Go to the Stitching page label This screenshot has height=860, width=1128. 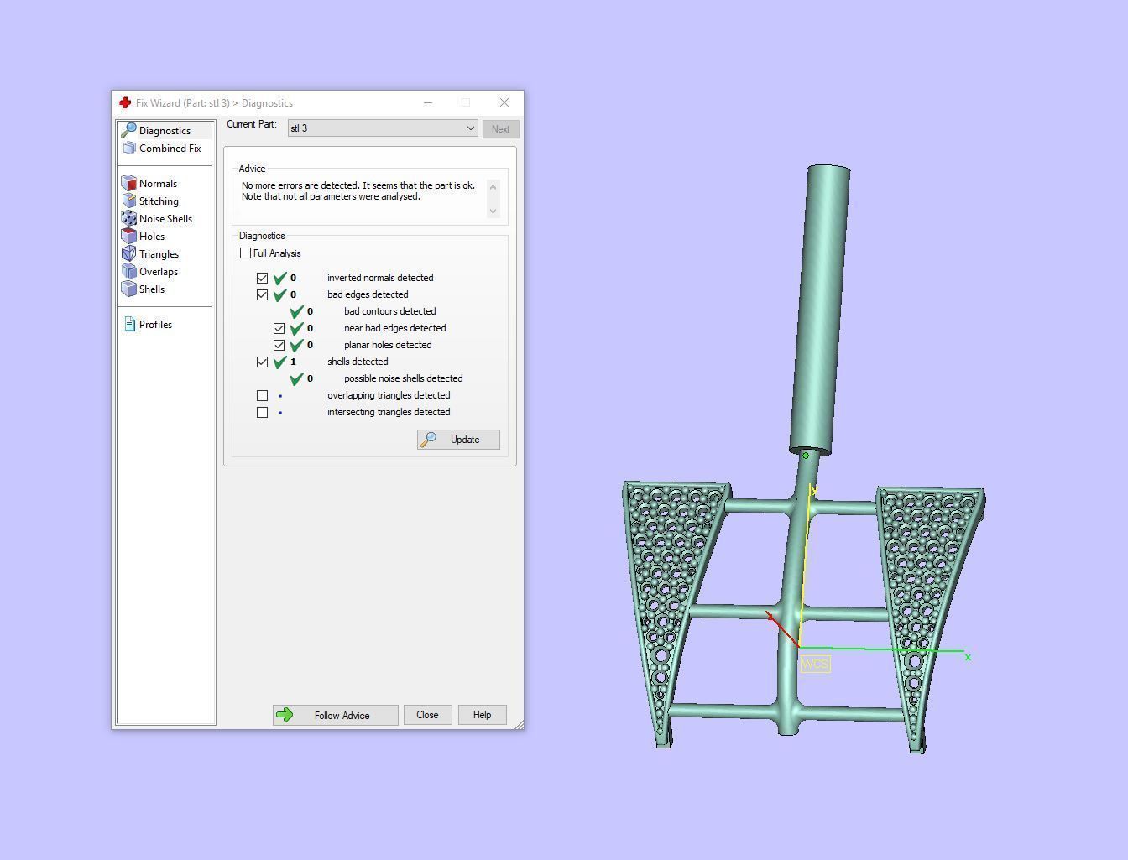pyautogui.click(x=159, y=201)
